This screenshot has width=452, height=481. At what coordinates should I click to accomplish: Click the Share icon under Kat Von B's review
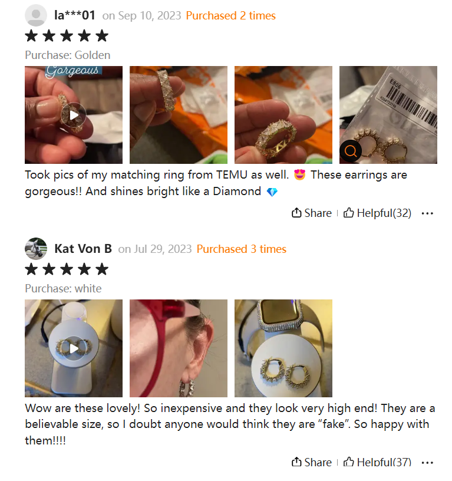click(x=296, y=462)
